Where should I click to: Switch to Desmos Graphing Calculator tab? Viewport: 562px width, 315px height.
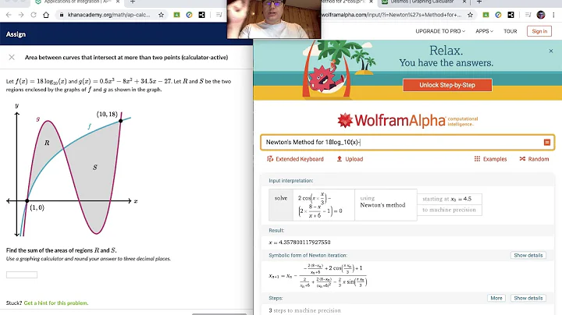click(x=422, y=2)
